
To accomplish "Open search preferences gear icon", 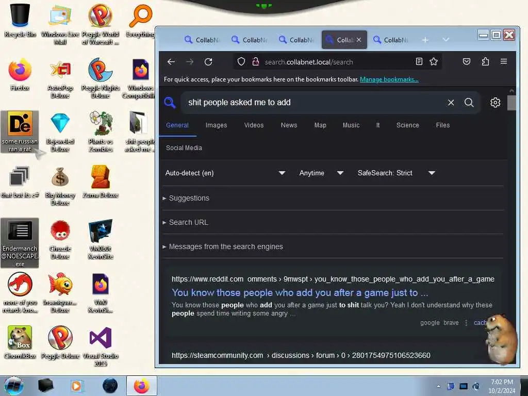I will pos(496,103).
